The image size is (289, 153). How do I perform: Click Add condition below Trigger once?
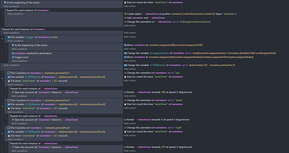pos(19,61)
